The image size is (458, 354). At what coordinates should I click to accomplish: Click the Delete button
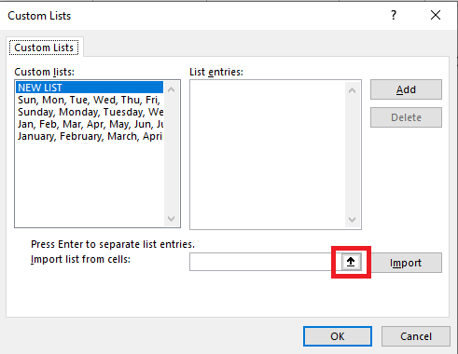[406, 117]
